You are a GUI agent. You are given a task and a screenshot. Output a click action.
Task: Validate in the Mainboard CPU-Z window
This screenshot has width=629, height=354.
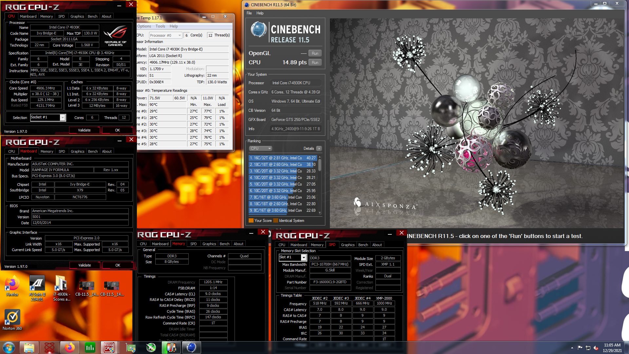(x=85, y=265)
